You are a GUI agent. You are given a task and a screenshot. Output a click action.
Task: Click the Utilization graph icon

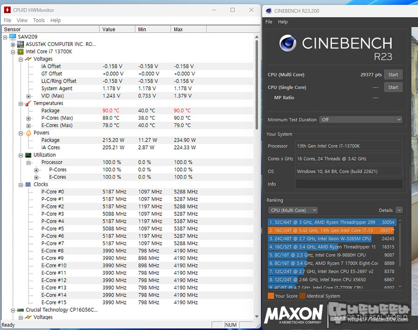tap(28, 155)
